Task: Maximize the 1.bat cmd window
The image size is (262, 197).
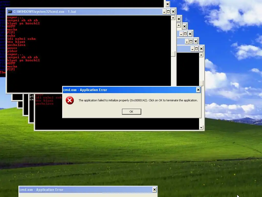Action: [168, 12]
